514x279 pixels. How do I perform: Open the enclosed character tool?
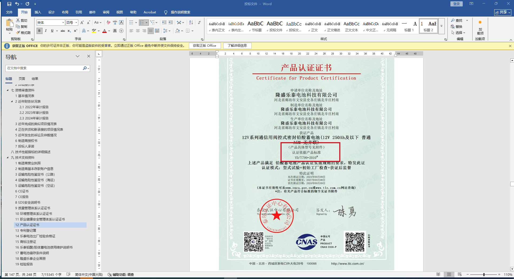121,31
